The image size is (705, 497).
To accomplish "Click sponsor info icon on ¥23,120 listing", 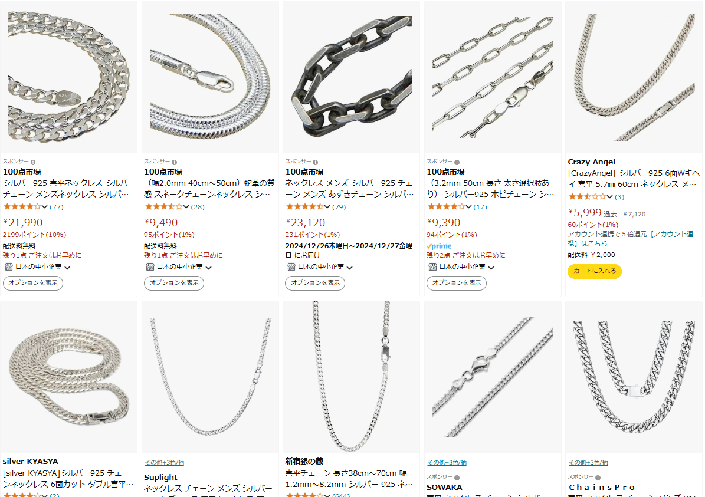I will 315,162.
